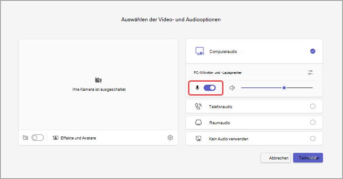343x179 pixels.
Task: Click Ihre Kamera ist ausgeschaltet message
Action: click(99, 89)
